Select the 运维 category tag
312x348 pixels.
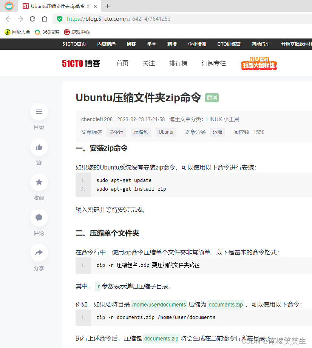(x=218, y=132)
